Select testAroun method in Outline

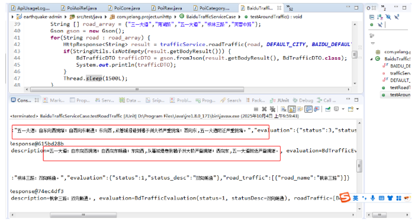coord(396,94)
